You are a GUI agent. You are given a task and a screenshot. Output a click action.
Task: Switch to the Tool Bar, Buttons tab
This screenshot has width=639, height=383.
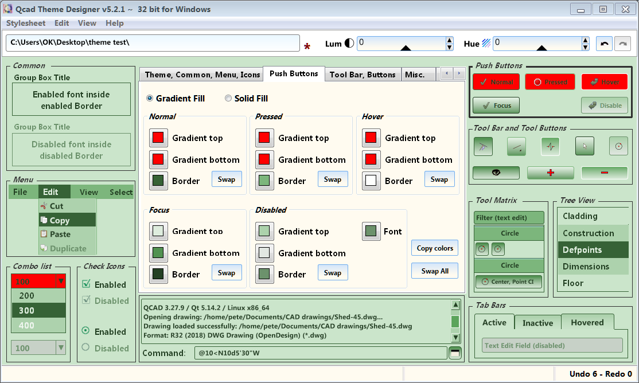(362, 75)
